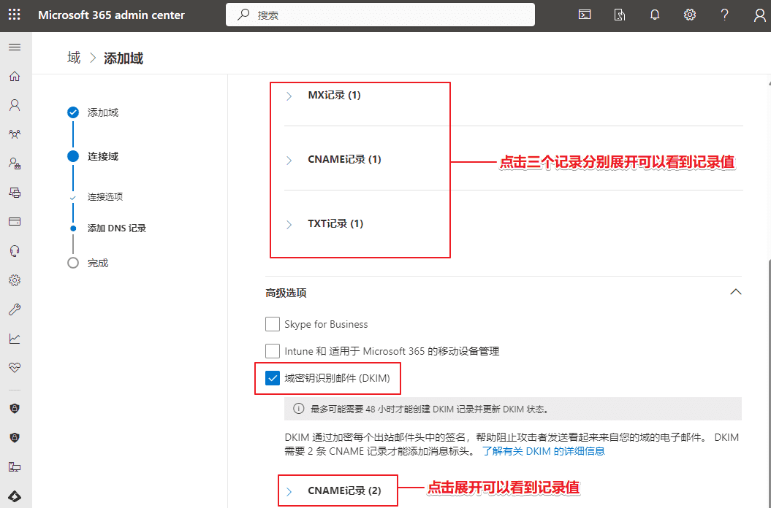This screenshot has width=771, height=508.
Task: Click the 添加域 breadcrumb heading
Action: [124, 58]
